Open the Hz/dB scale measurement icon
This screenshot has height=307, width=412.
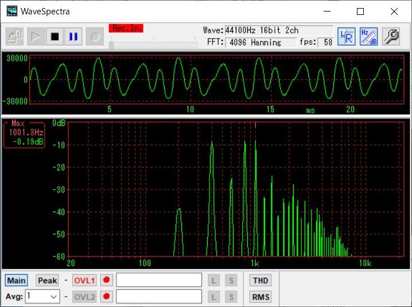pos(368,36)
